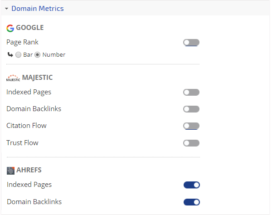Select the Bar radio option

(18, 55)
